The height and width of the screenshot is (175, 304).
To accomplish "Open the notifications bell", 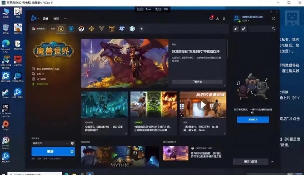I will [x=224, y=19].
